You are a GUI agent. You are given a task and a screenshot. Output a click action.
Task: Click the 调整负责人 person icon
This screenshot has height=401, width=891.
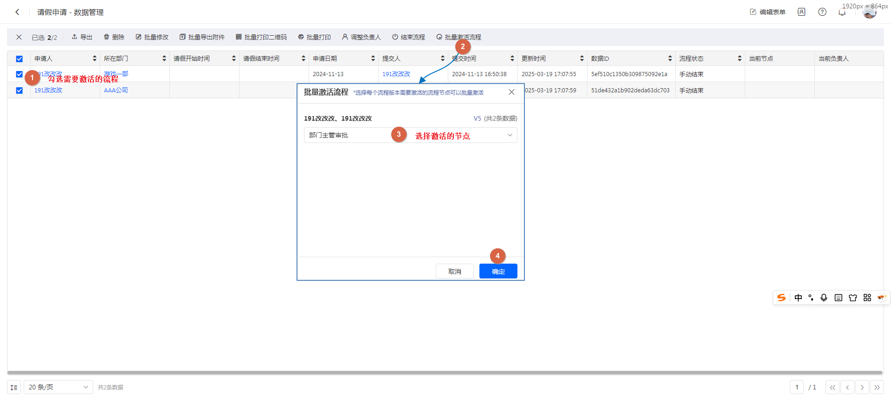[345, 37]
